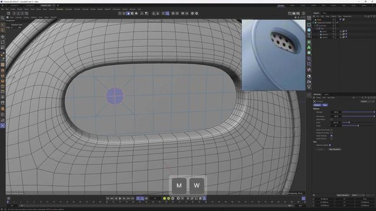Click search icon in Objects manager
Image resolution: width=376 pixels, height=211 pixels.
pos(365,16)
